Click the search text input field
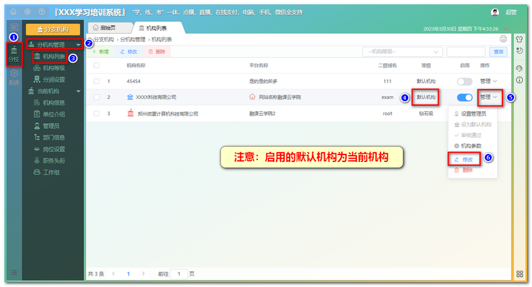The image size is (532, 287). click(466, 52)
